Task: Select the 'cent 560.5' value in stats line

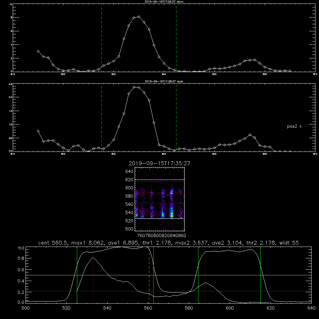Action: coord(54,243)
